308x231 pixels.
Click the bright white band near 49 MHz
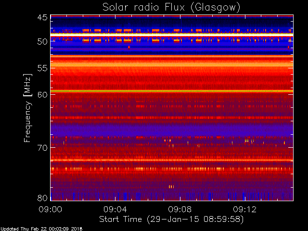coord(172,35)
